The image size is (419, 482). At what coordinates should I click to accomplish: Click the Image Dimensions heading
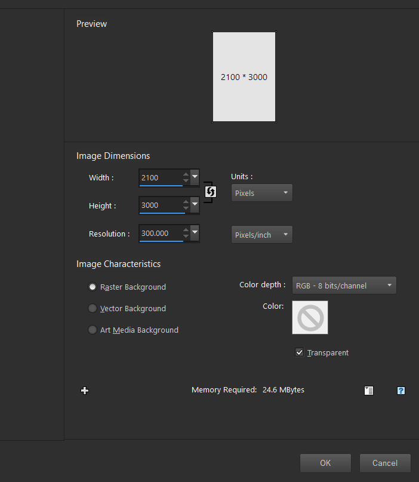point(113,156)
